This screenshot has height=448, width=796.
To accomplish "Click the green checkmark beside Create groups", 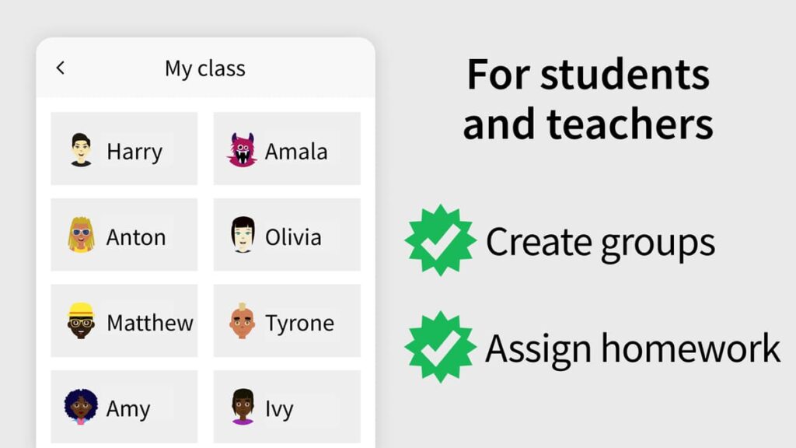I will click(x=440, y=241).
